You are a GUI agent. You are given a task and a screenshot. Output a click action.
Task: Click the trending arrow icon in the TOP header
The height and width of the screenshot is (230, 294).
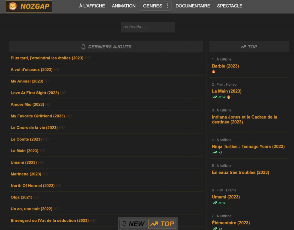(243, 46)
